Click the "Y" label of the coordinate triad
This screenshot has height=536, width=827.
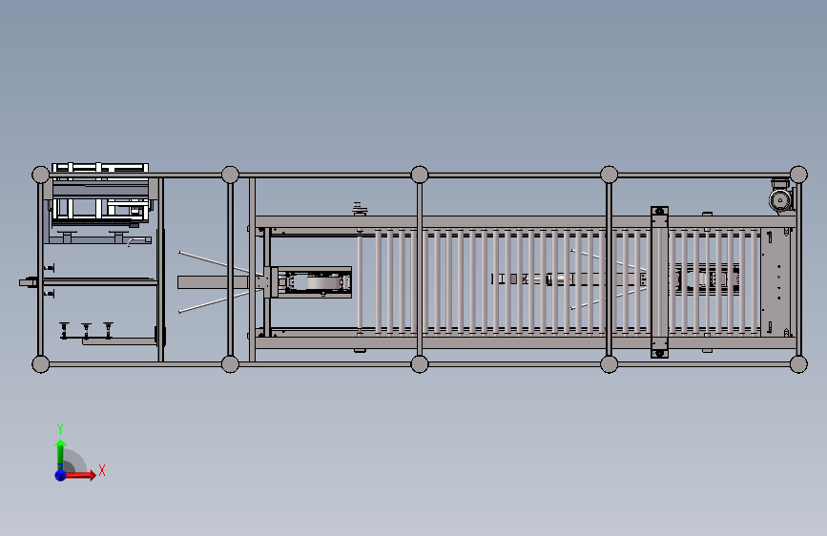(x=60, y=428)
